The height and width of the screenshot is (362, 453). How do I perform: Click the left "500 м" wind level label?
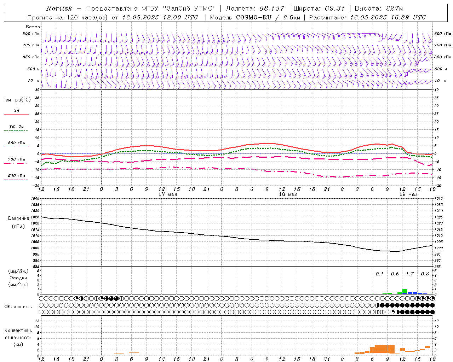tap(34, 69)
